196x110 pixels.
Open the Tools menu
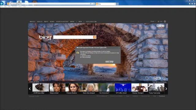[x=20, y=6]
